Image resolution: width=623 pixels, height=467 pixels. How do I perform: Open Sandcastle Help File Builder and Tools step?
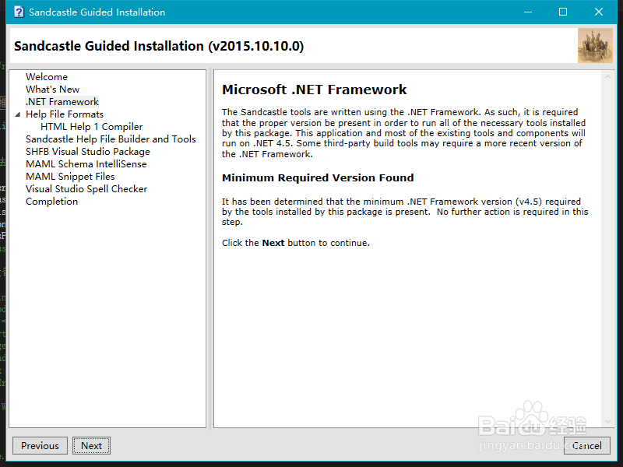pos(111,139)
